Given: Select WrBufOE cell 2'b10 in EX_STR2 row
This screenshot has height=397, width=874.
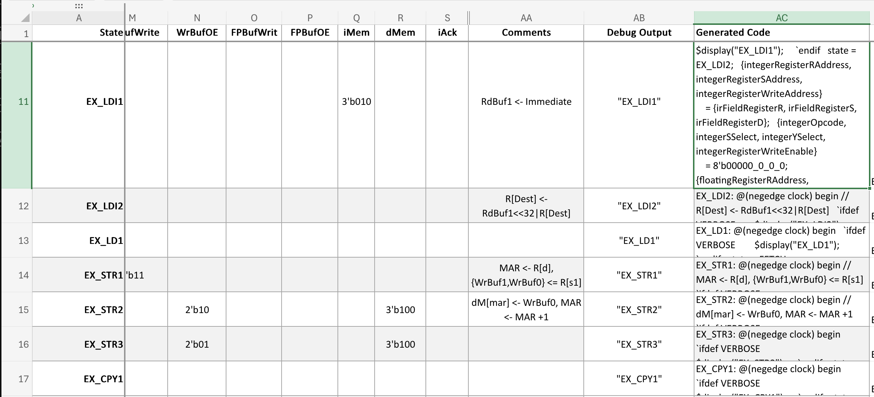Looking at the screenshot, I should pyautogui.click(x=197, y=310).
